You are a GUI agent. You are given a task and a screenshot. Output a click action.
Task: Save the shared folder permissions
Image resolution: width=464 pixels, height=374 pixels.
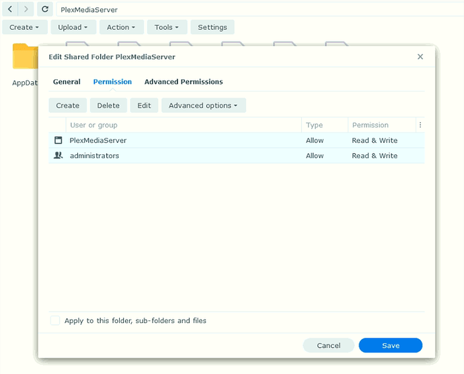(x=391, y=345)
